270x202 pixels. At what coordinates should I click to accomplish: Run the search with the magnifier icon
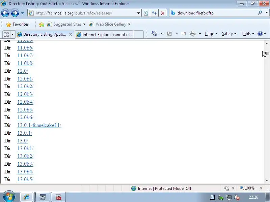[260, 13]
